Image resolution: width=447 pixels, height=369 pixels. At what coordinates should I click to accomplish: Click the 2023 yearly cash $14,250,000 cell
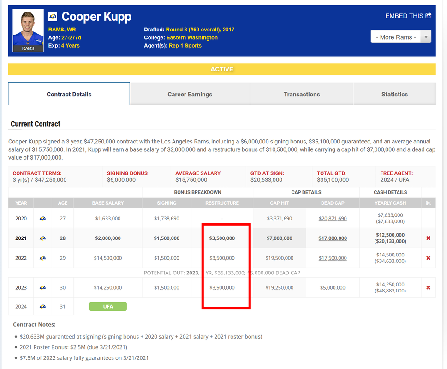pos(390,287)
